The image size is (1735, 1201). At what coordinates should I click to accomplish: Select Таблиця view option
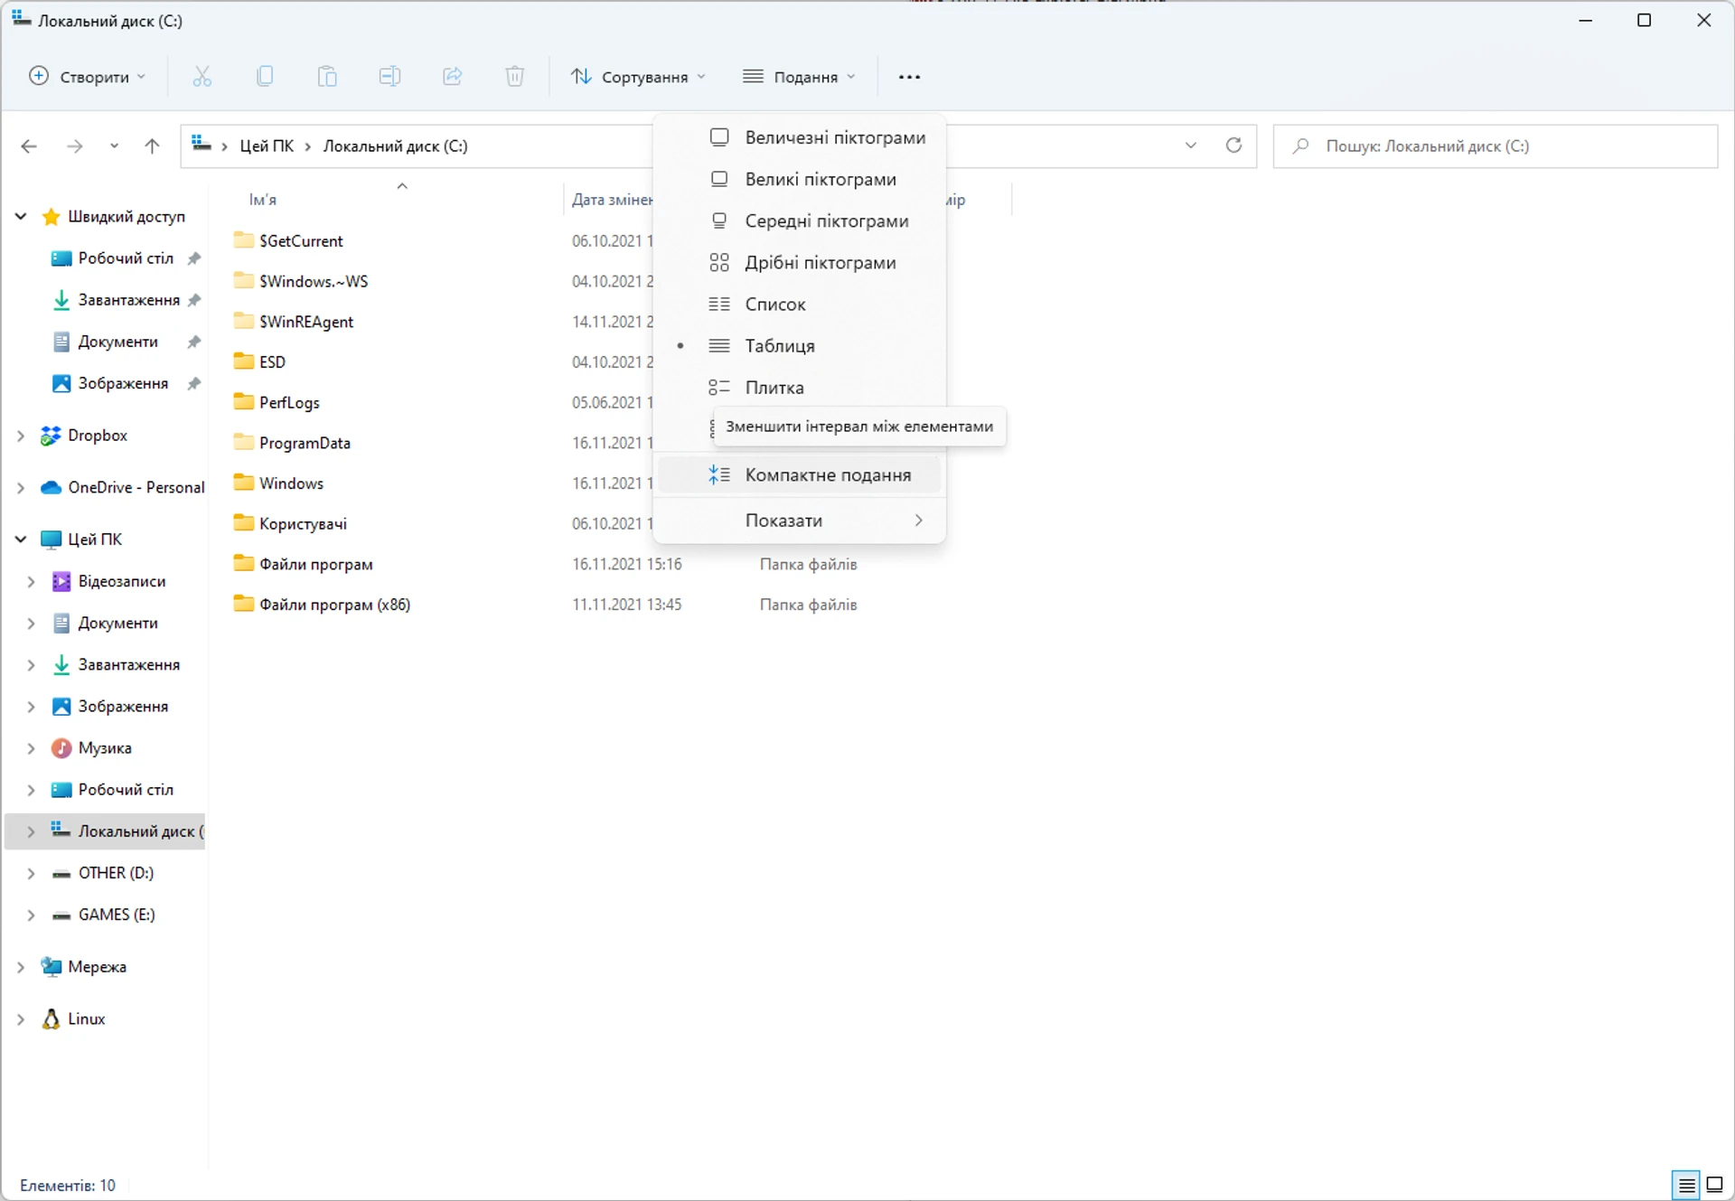pyautogui.click(x=799, y=345)
